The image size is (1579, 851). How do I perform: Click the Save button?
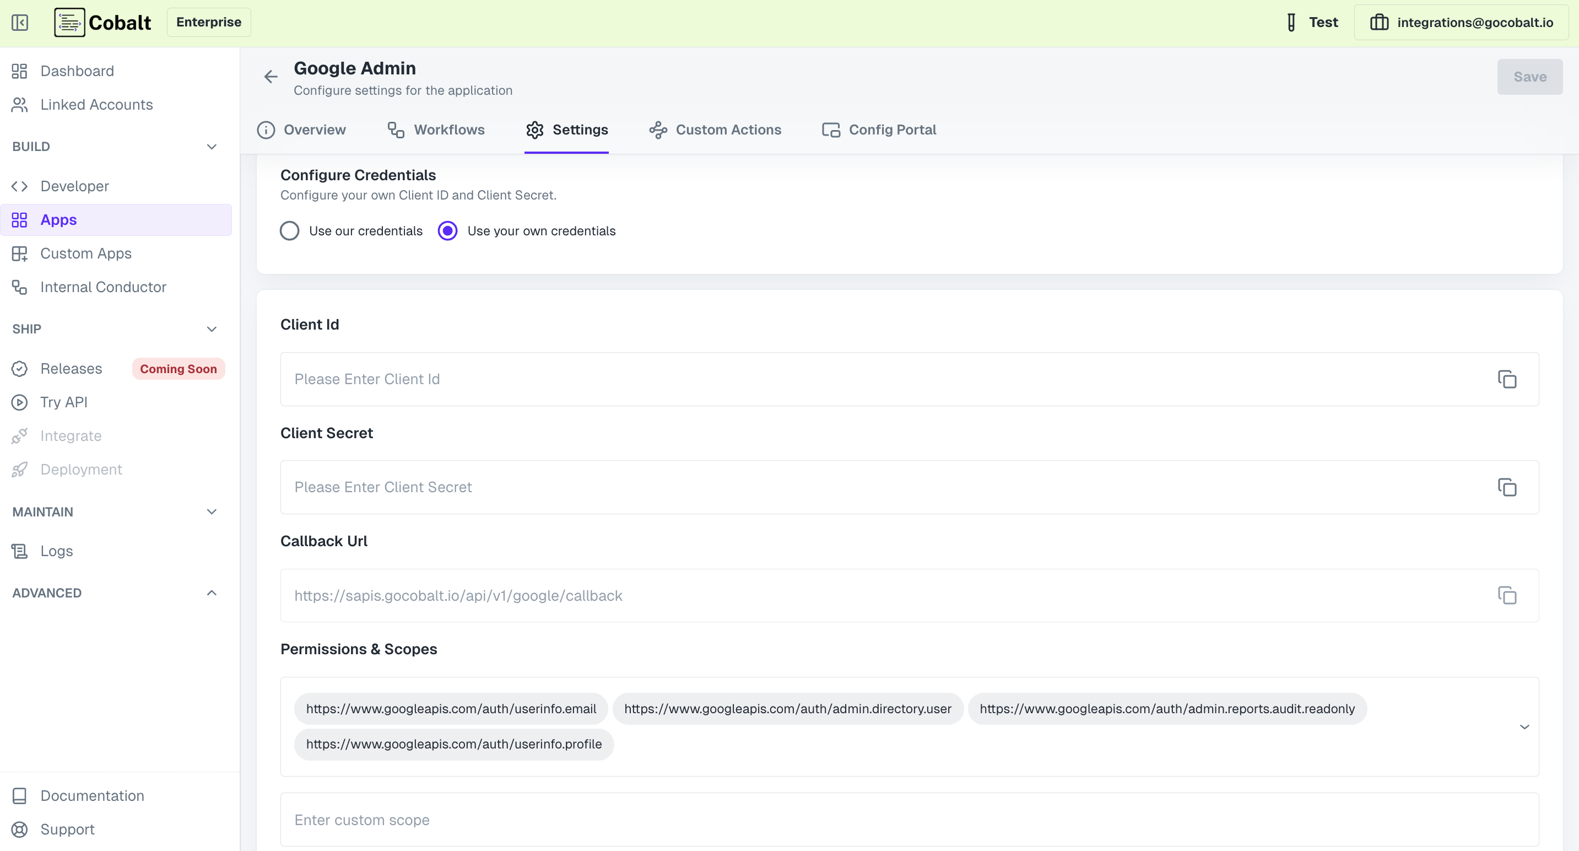1529,77
